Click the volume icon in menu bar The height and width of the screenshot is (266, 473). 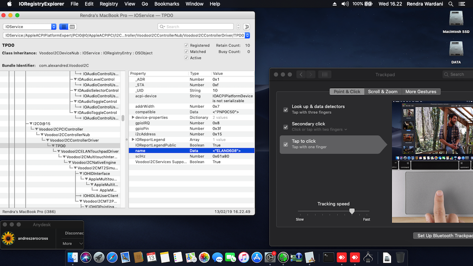coord(345,4)
